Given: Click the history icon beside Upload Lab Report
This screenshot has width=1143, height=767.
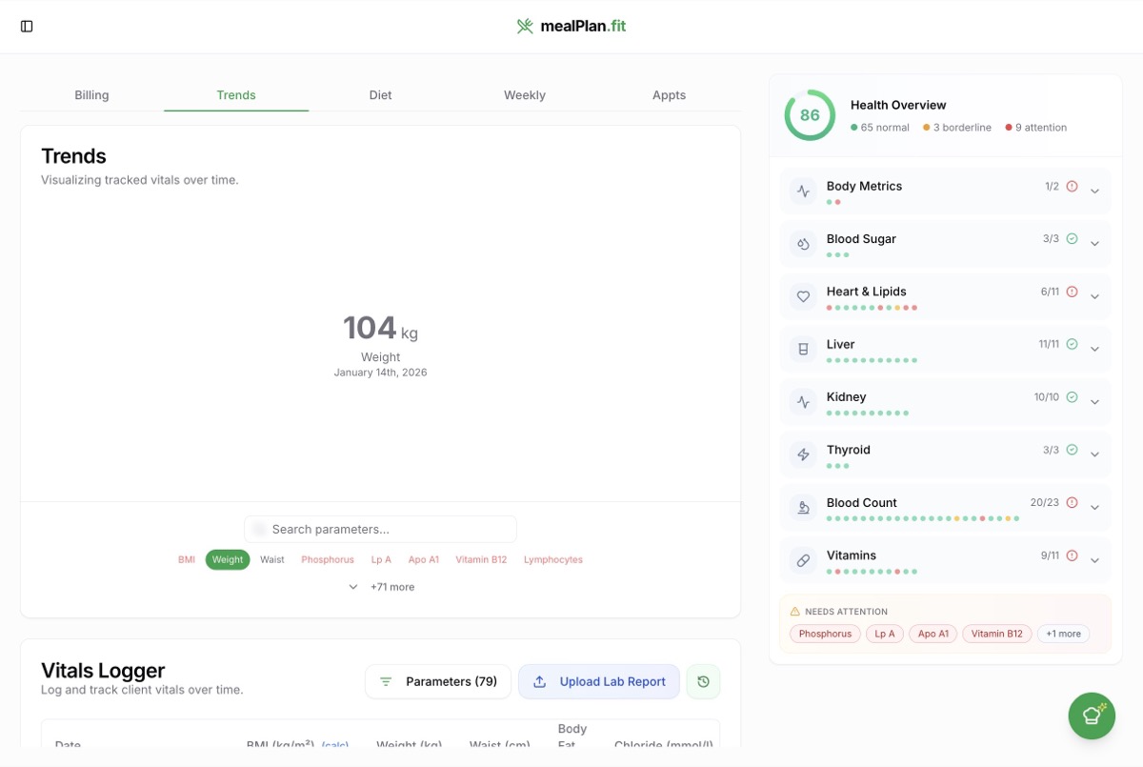Looking at the screenshot, I should tap(703, 682).
